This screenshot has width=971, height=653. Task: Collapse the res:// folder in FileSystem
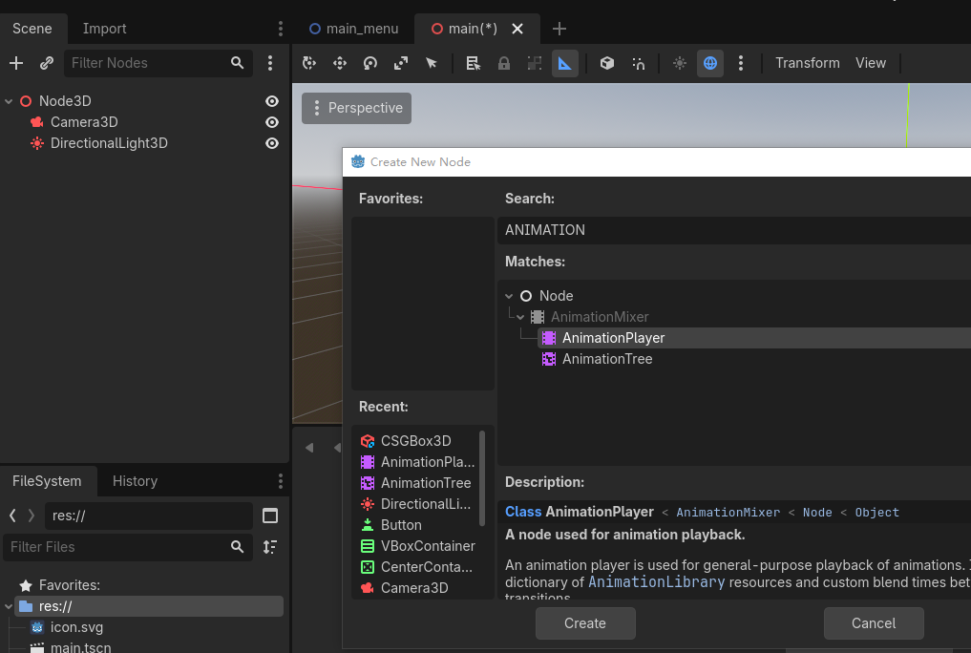coord(9,606)
